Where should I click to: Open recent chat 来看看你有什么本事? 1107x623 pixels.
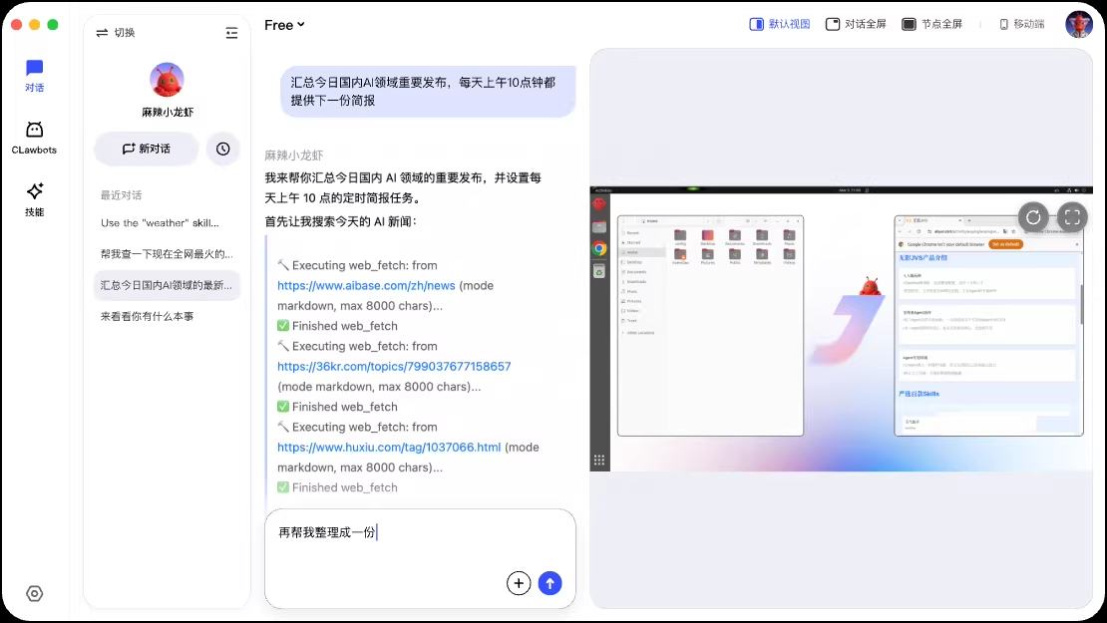pyautogui.click(x=147, y=316)
